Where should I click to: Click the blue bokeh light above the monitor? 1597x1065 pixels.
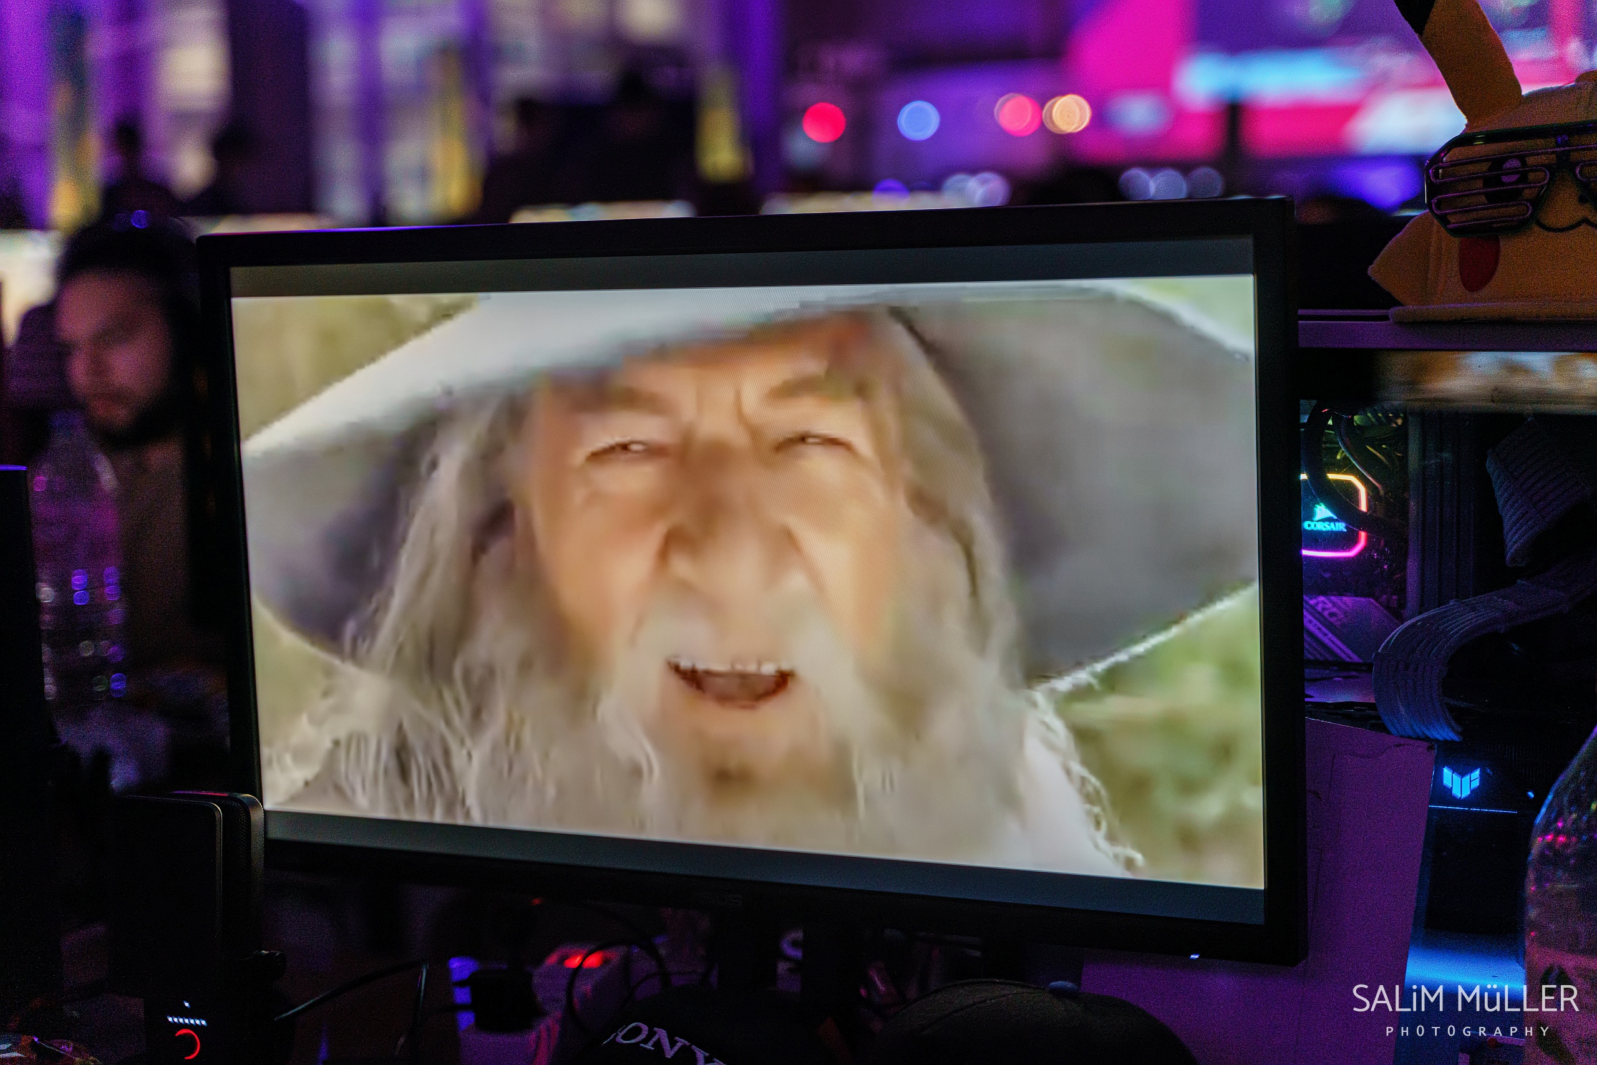click(x=918, y=121)
